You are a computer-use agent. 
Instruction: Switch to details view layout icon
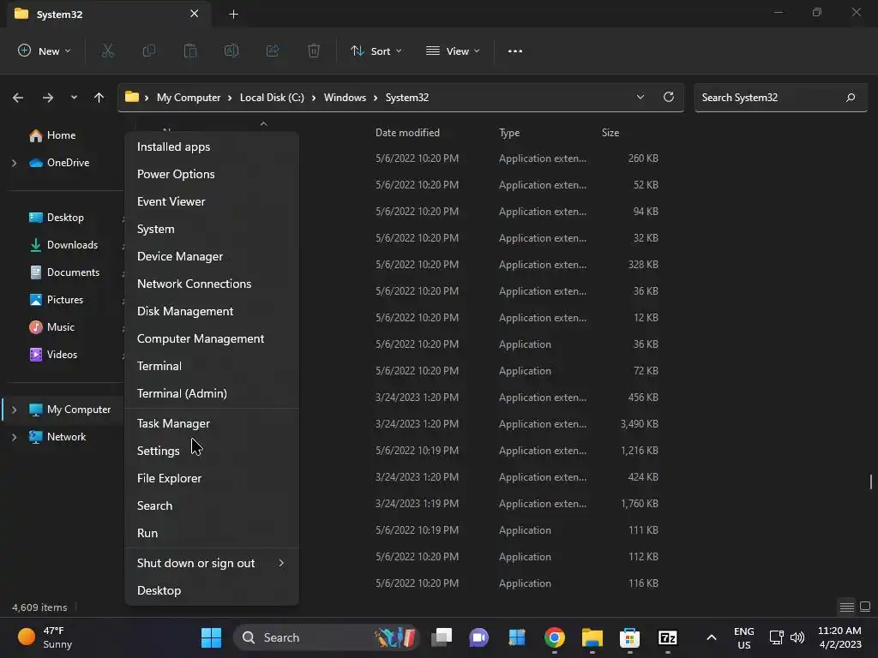(x=846, y=607)
